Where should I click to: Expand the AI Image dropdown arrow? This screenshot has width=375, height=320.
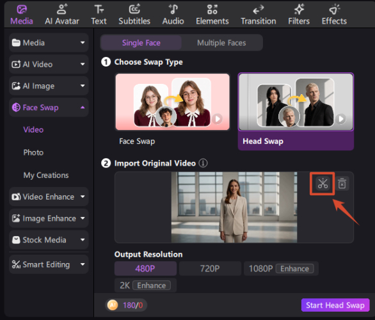(83, 86)
